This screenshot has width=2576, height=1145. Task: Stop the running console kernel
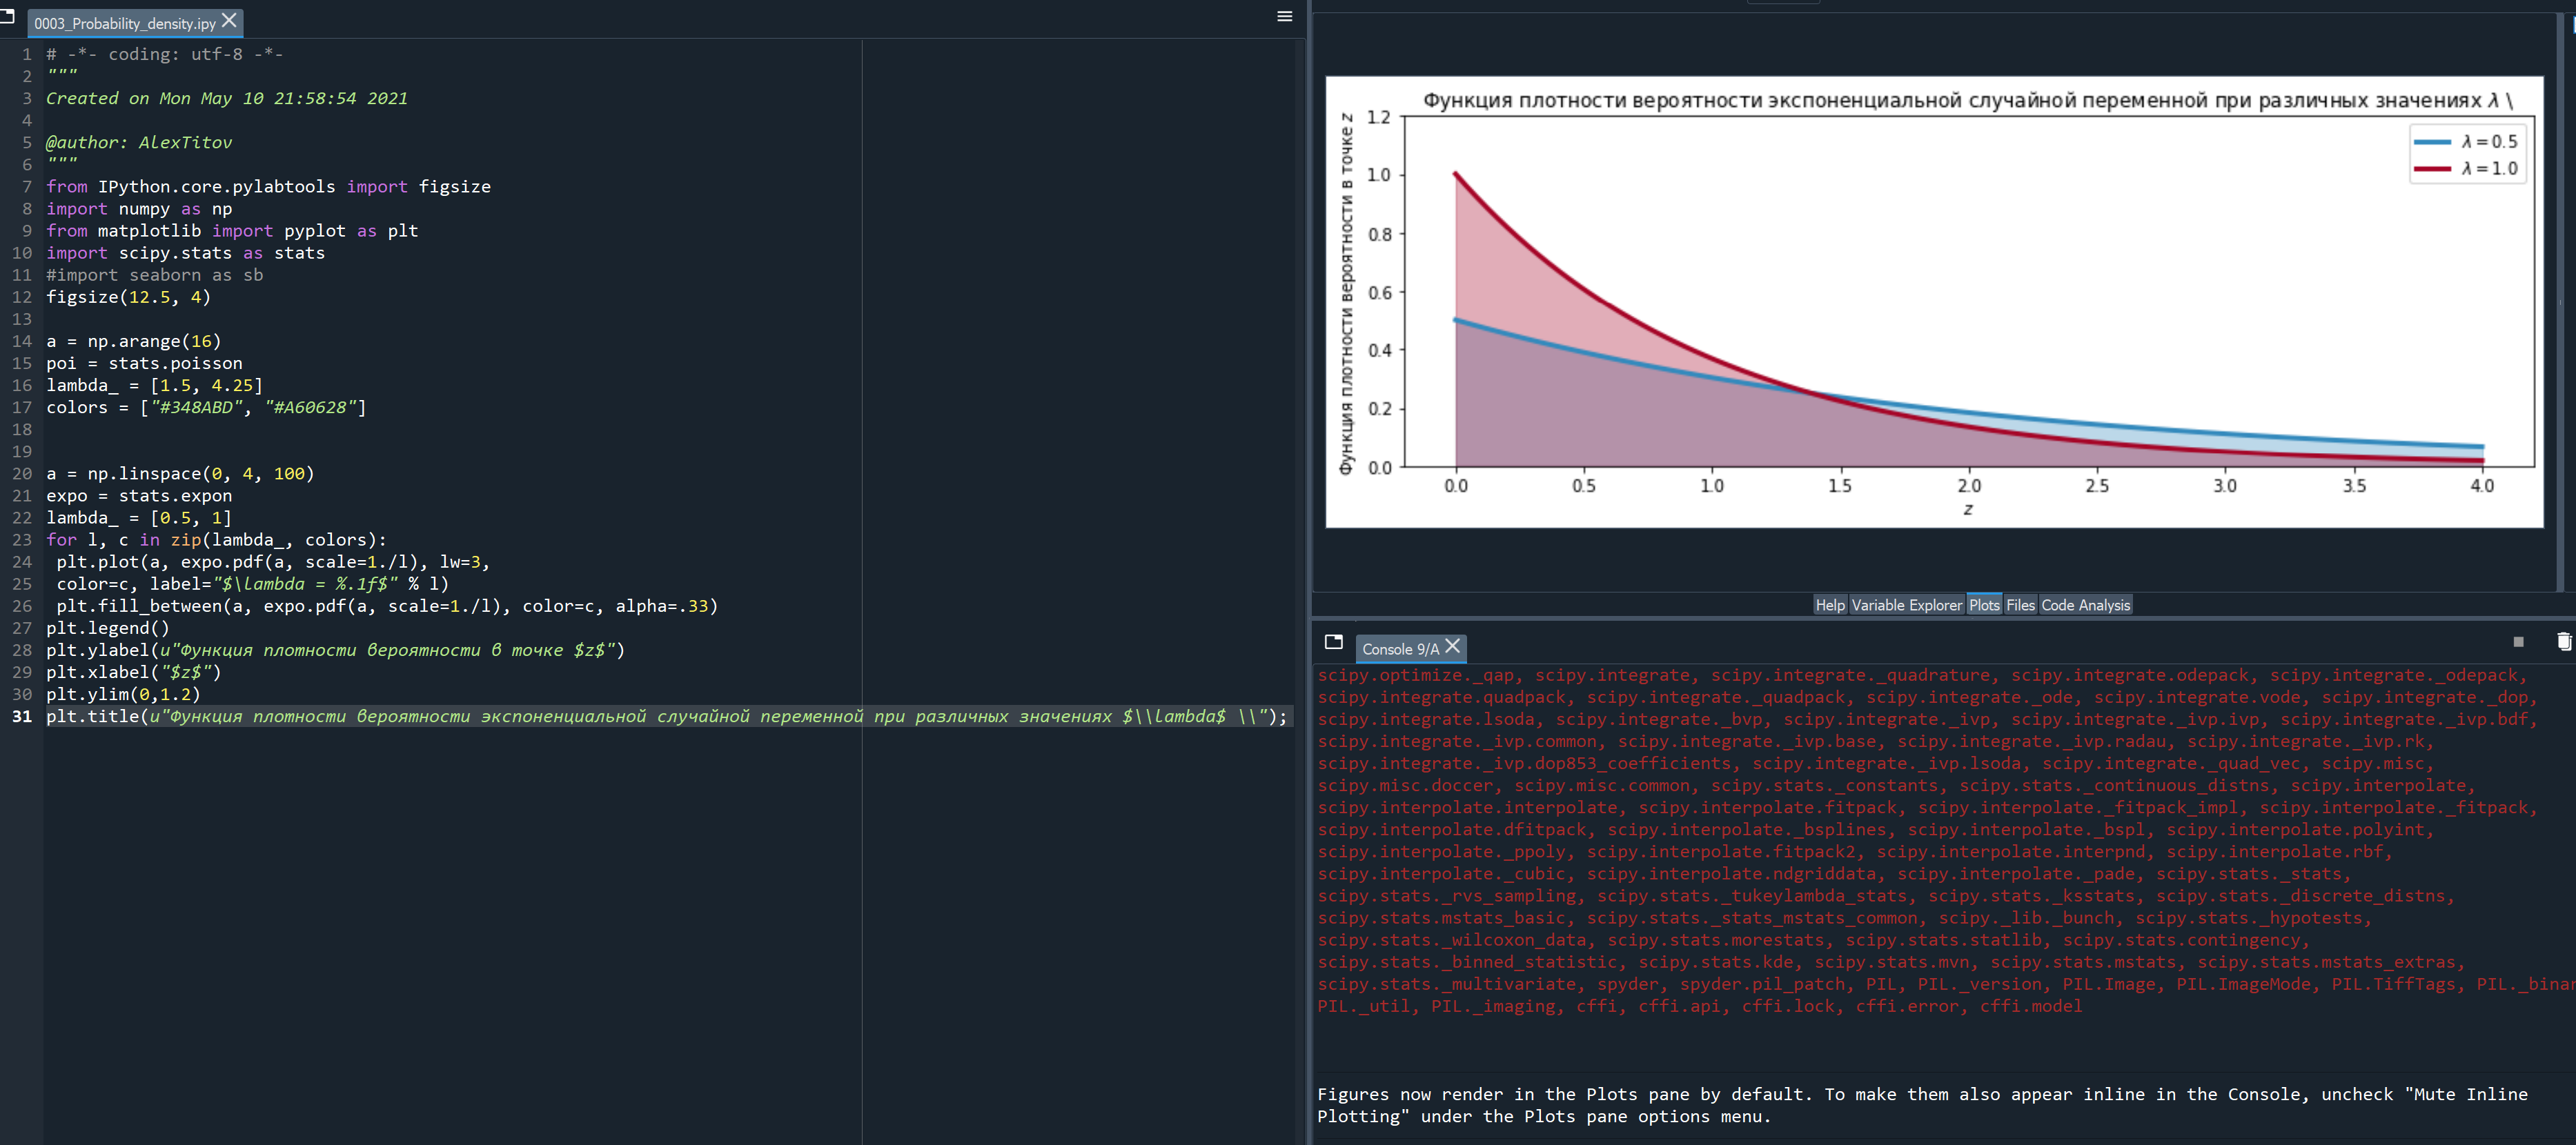2518,642
